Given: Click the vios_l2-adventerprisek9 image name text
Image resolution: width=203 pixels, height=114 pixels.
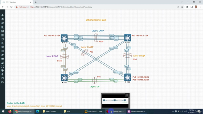Looking at the screenshot, I should point(35,106).
